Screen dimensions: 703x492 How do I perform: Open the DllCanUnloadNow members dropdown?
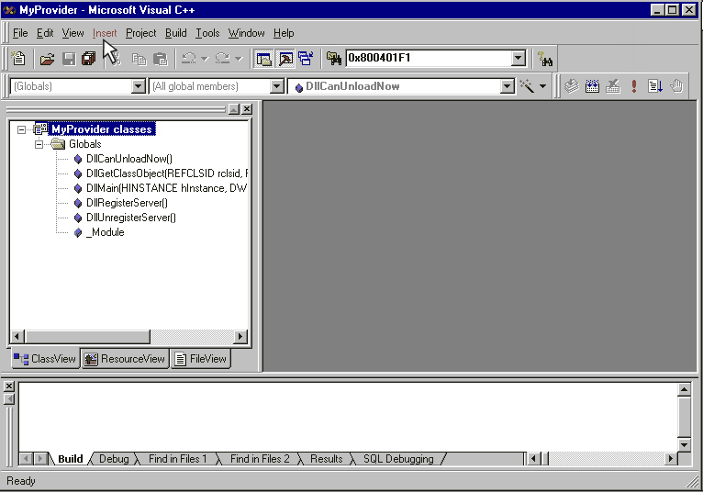pyautogui.click(x=508, y=85)
